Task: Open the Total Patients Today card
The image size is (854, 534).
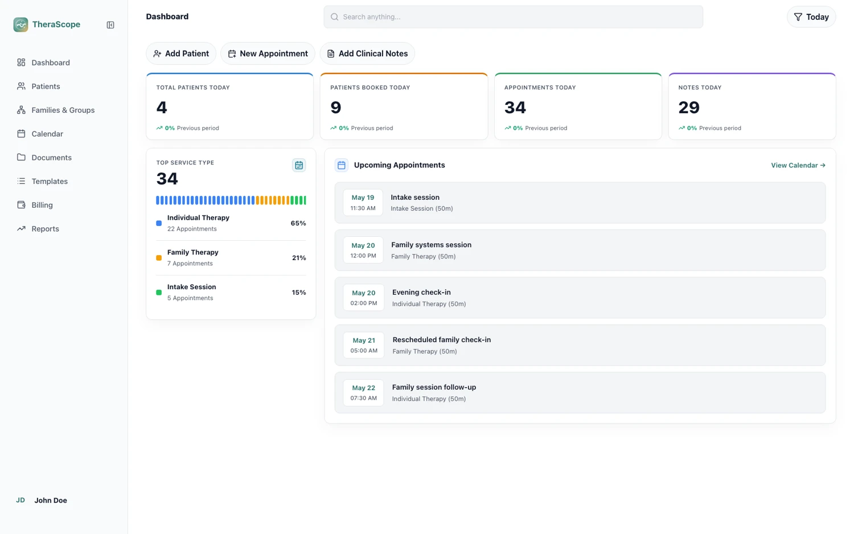Action: tap(230, 106)
